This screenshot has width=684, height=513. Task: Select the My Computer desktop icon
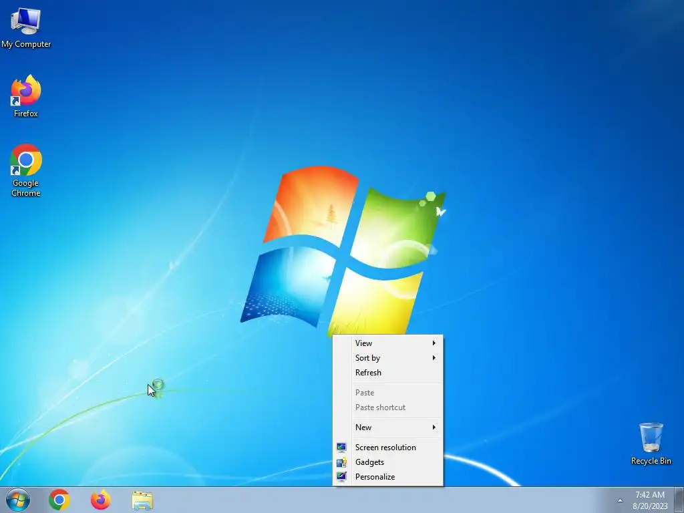26,27
